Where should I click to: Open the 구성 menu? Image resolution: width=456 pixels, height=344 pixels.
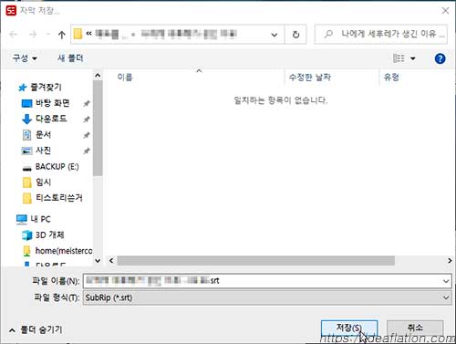[25, 58]
